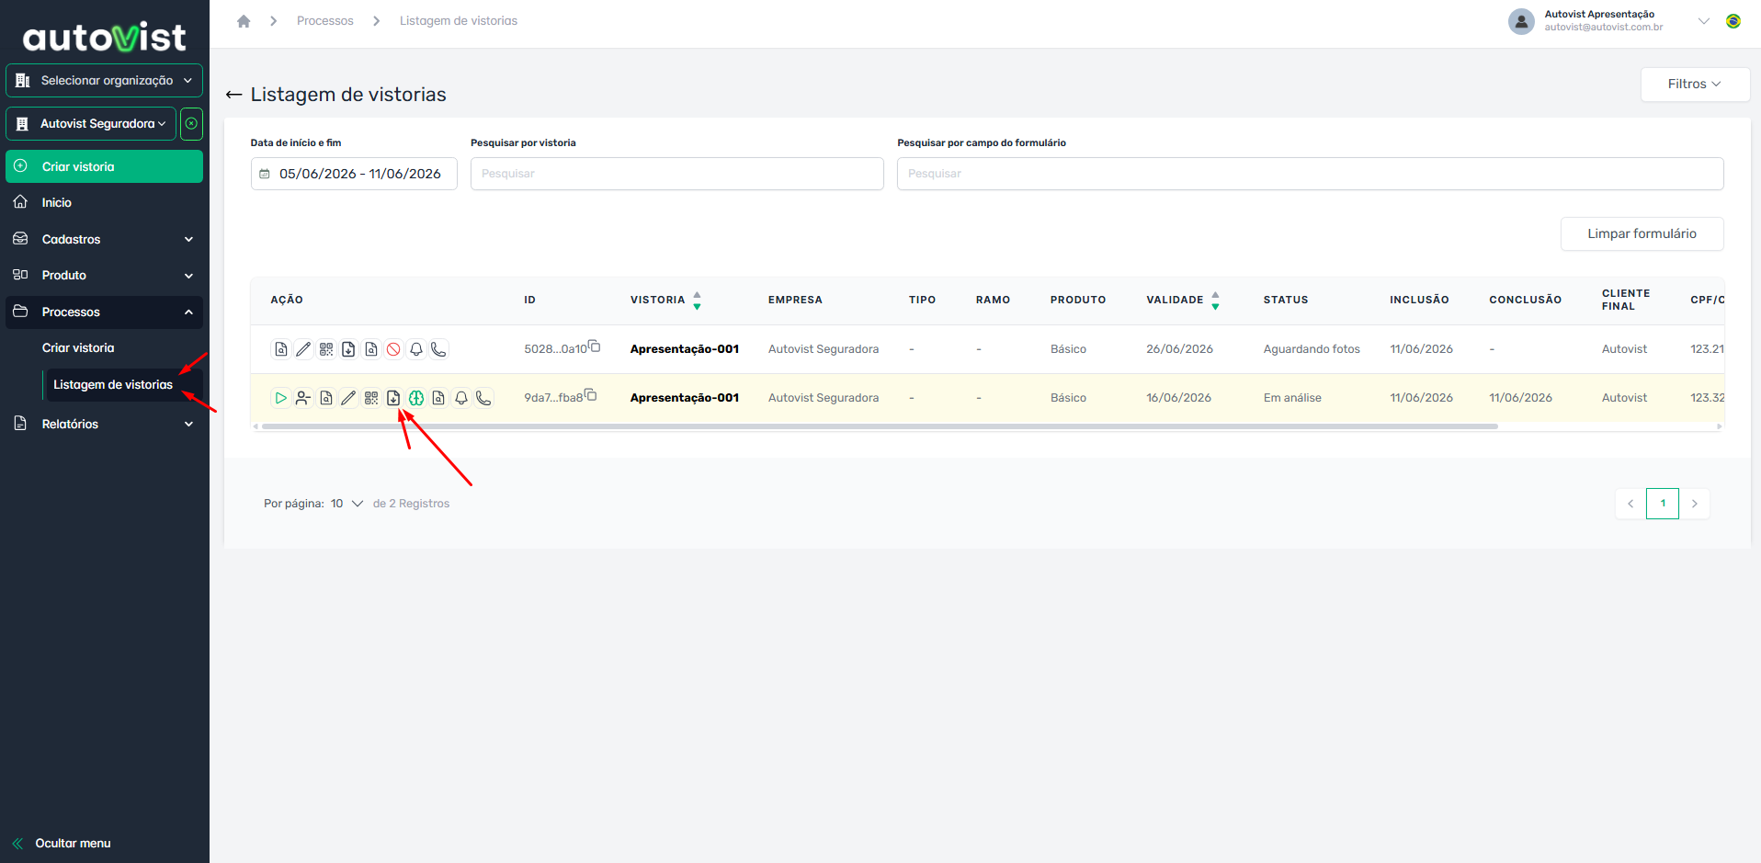Copy the ID 5028...0a10 with its copy icon

coord(595,346)
